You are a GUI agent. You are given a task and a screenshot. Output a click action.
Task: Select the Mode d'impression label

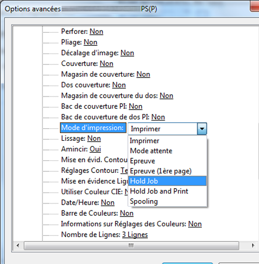pyautogui.click(x=93, y=128)
